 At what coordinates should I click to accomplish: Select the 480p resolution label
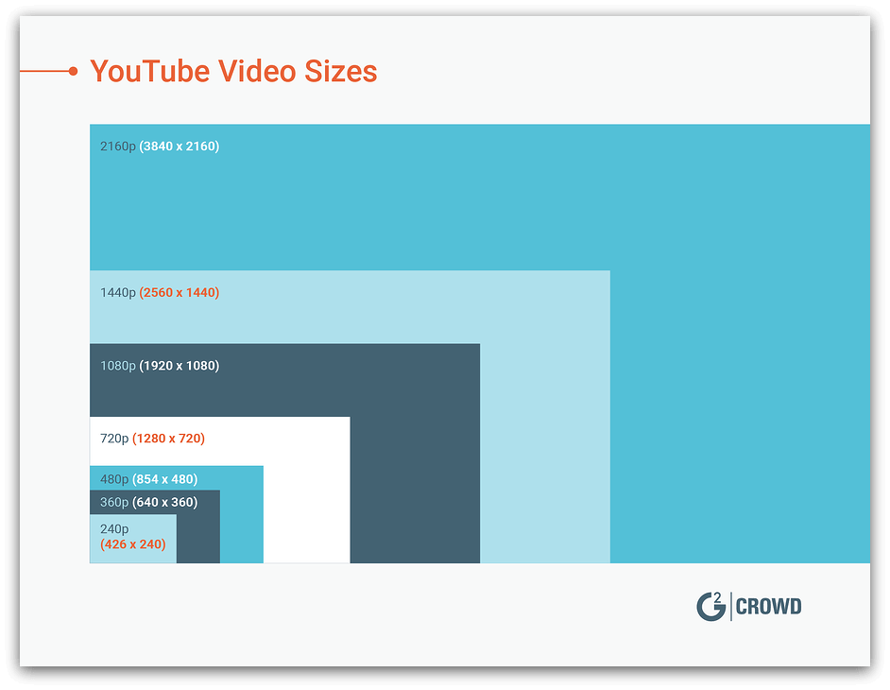114,479
